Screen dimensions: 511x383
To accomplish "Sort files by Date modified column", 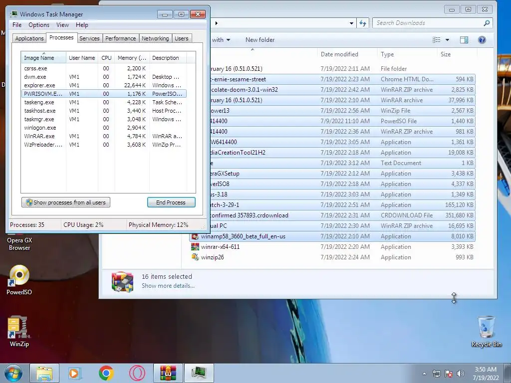I will (347, 54).
